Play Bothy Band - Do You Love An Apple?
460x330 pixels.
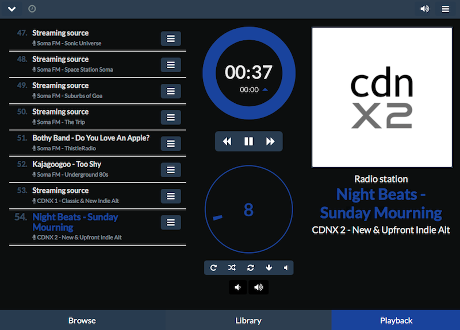pyautogui.click(x=91, y=138)
